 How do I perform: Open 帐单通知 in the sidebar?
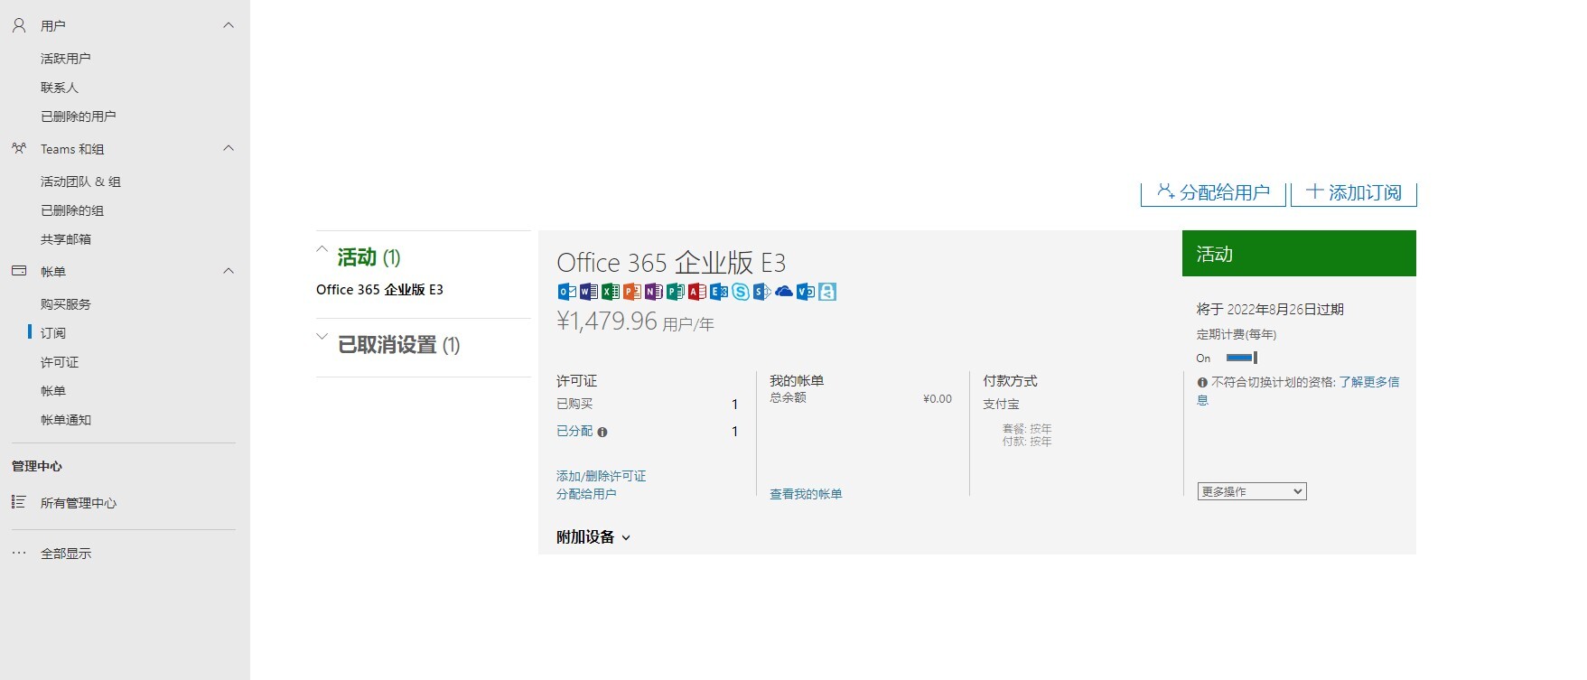pyautogui.click(x=66, y=420)
